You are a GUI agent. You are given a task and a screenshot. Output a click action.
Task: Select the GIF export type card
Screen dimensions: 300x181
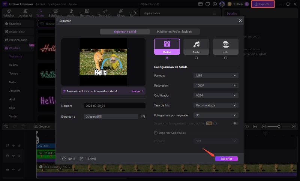pyautogui.click(x=226, y=46)
